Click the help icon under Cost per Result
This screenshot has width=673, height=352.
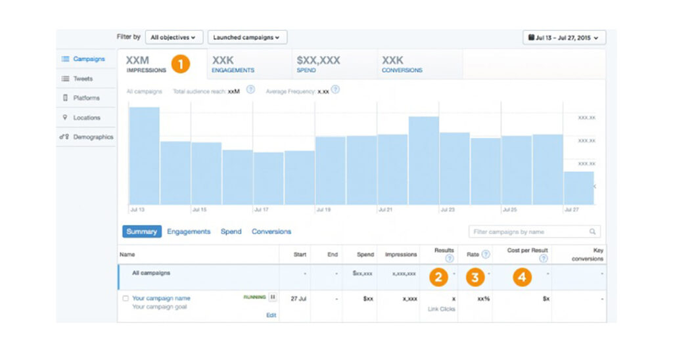point(543,259)
